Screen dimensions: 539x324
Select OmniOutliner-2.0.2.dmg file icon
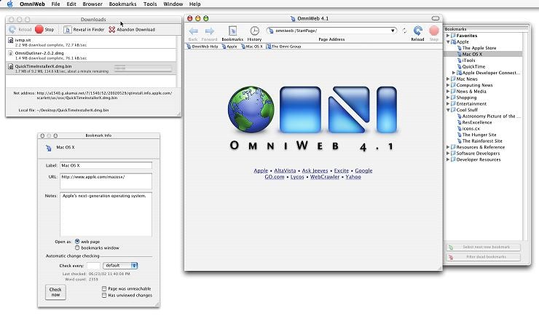click(x=10, y=54)
